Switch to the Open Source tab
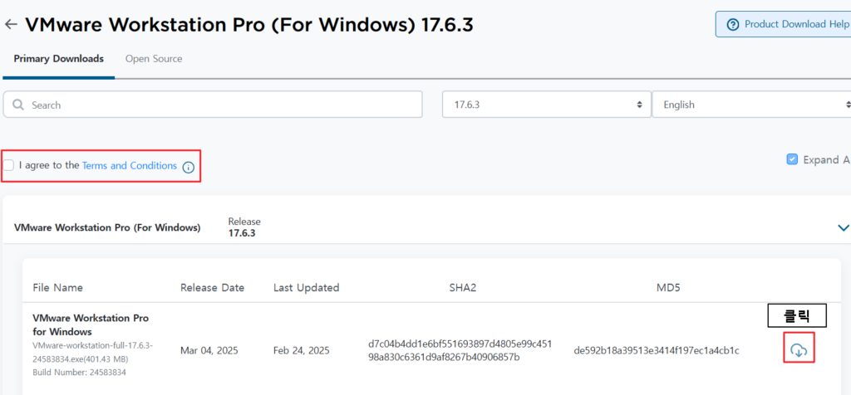The image size is (851, 395). coord(154,59)
